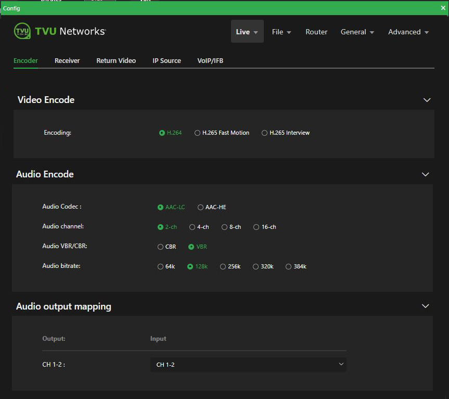Enable CBR audio mode

[x=160, y=247]
